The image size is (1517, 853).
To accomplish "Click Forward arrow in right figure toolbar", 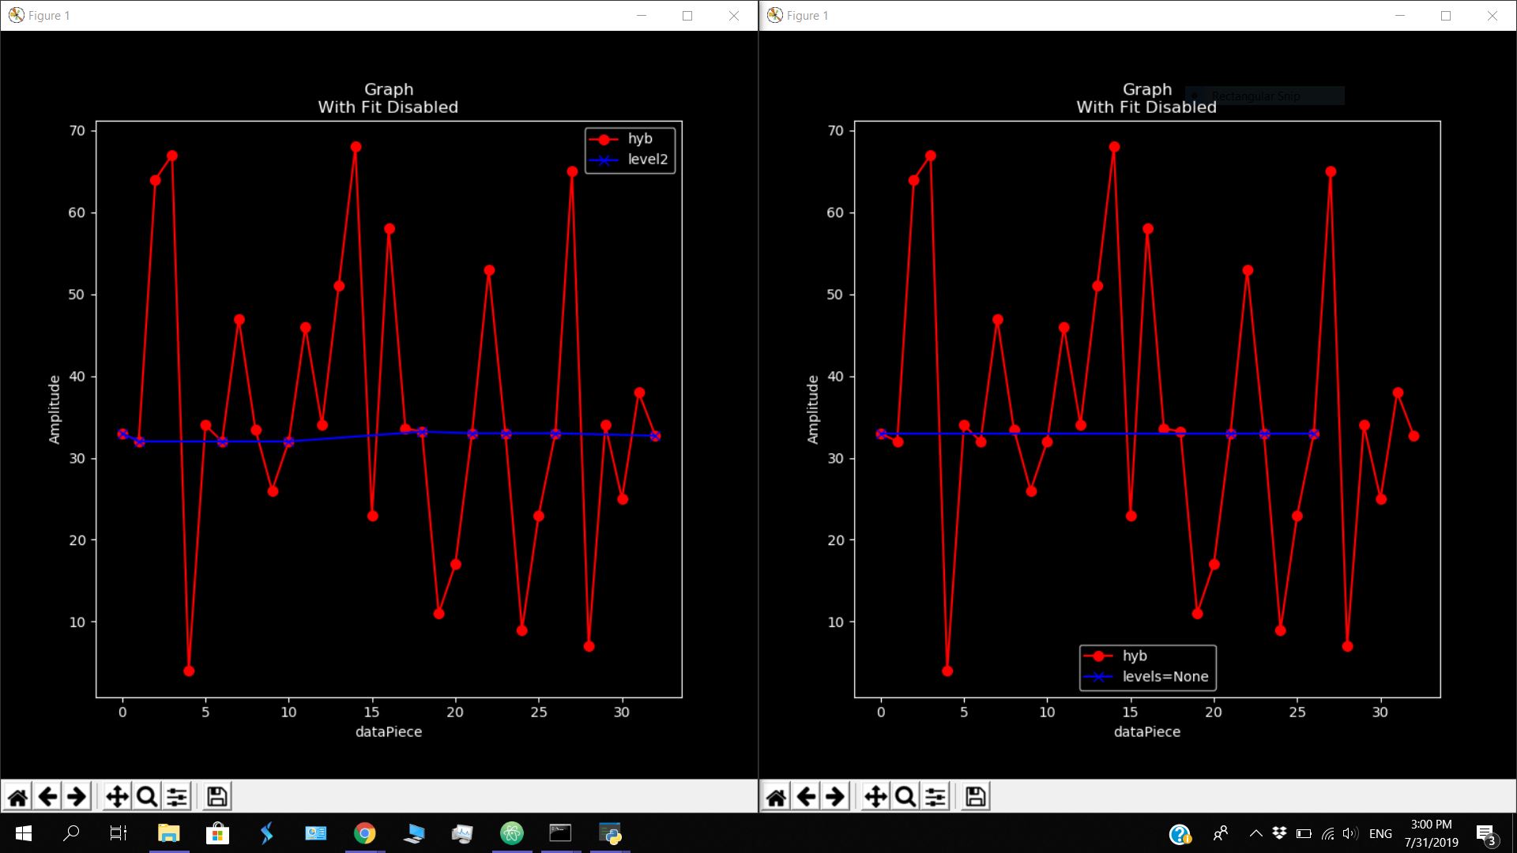I will click(x=835, y=796).
